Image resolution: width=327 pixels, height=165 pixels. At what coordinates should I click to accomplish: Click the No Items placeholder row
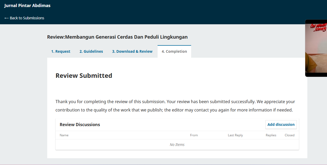click(x=177, y=145)
